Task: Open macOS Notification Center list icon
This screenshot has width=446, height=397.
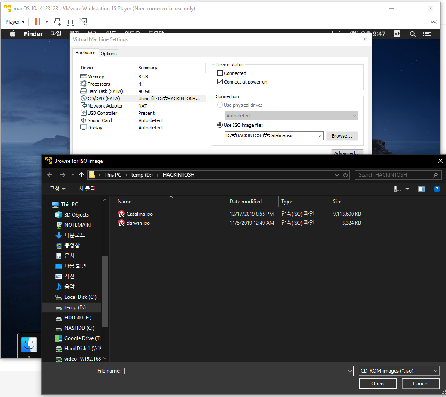Action: tap(426, 34)
